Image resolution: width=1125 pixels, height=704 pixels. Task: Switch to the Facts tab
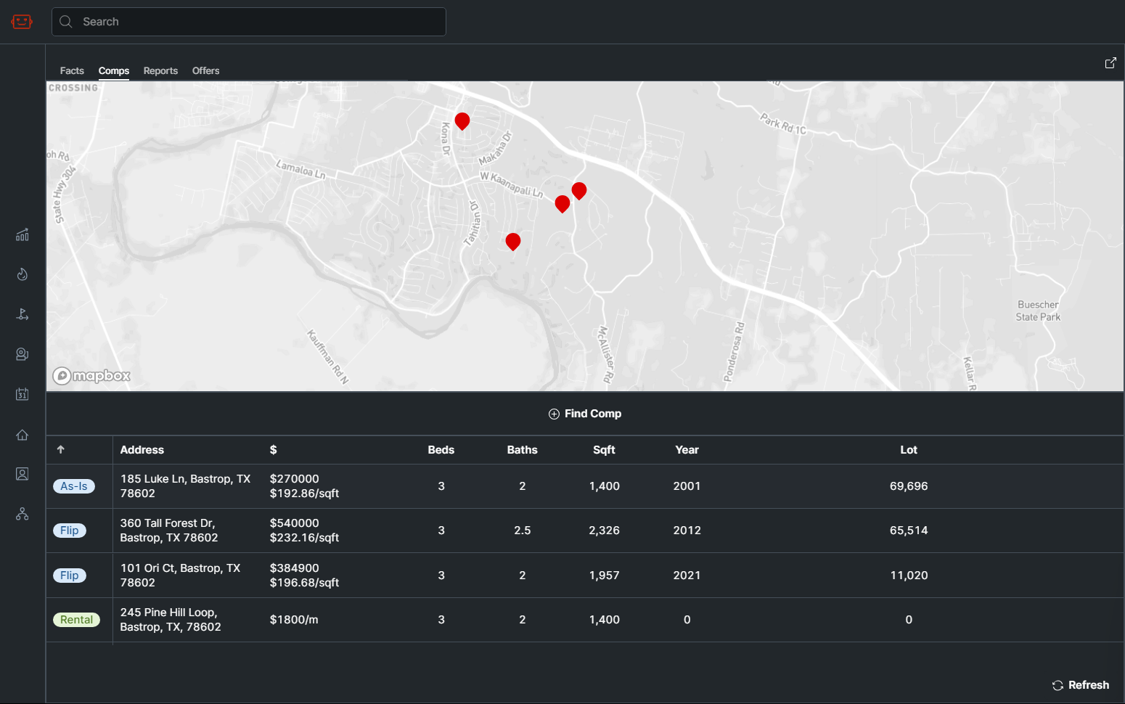(72, 70)
